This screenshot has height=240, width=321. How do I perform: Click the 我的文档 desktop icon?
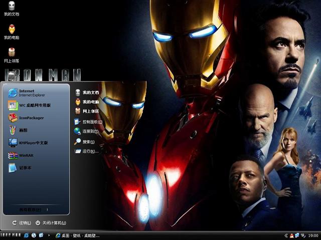coord(12,8)
